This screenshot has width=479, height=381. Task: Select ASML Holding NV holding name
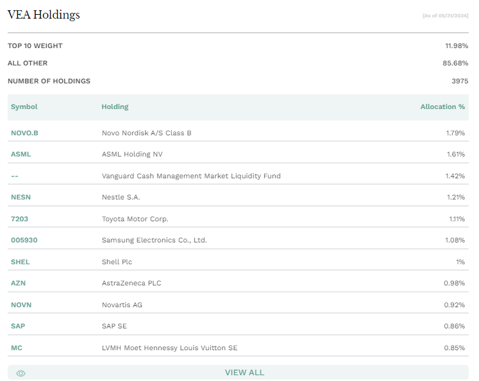click(132, 154)
